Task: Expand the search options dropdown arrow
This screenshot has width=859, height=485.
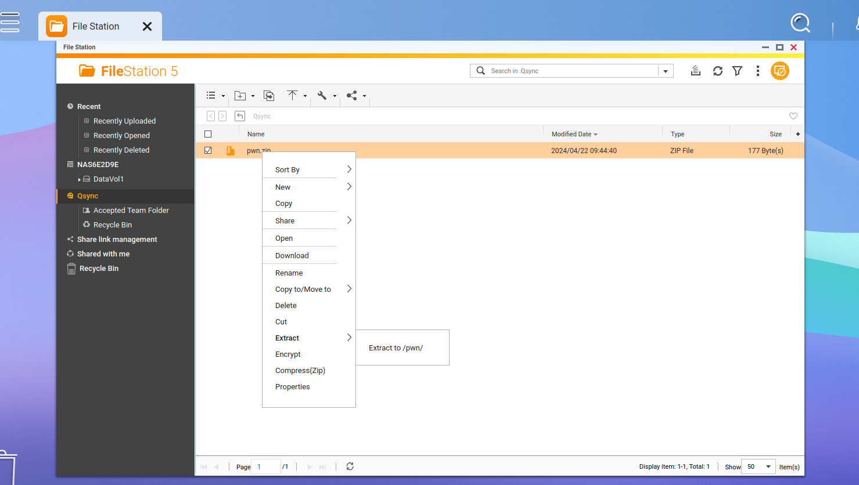Action: click(666, 71)
